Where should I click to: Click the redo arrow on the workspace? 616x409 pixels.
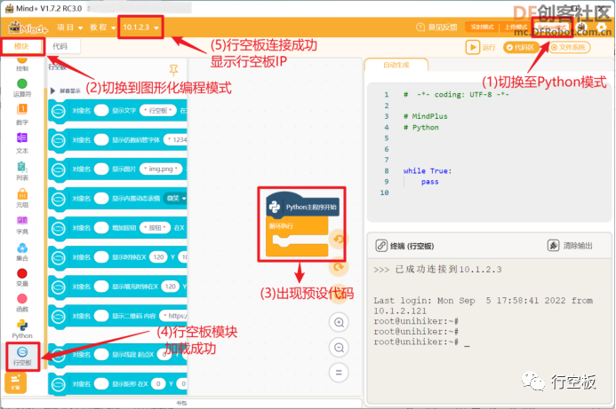pos(339,267)
